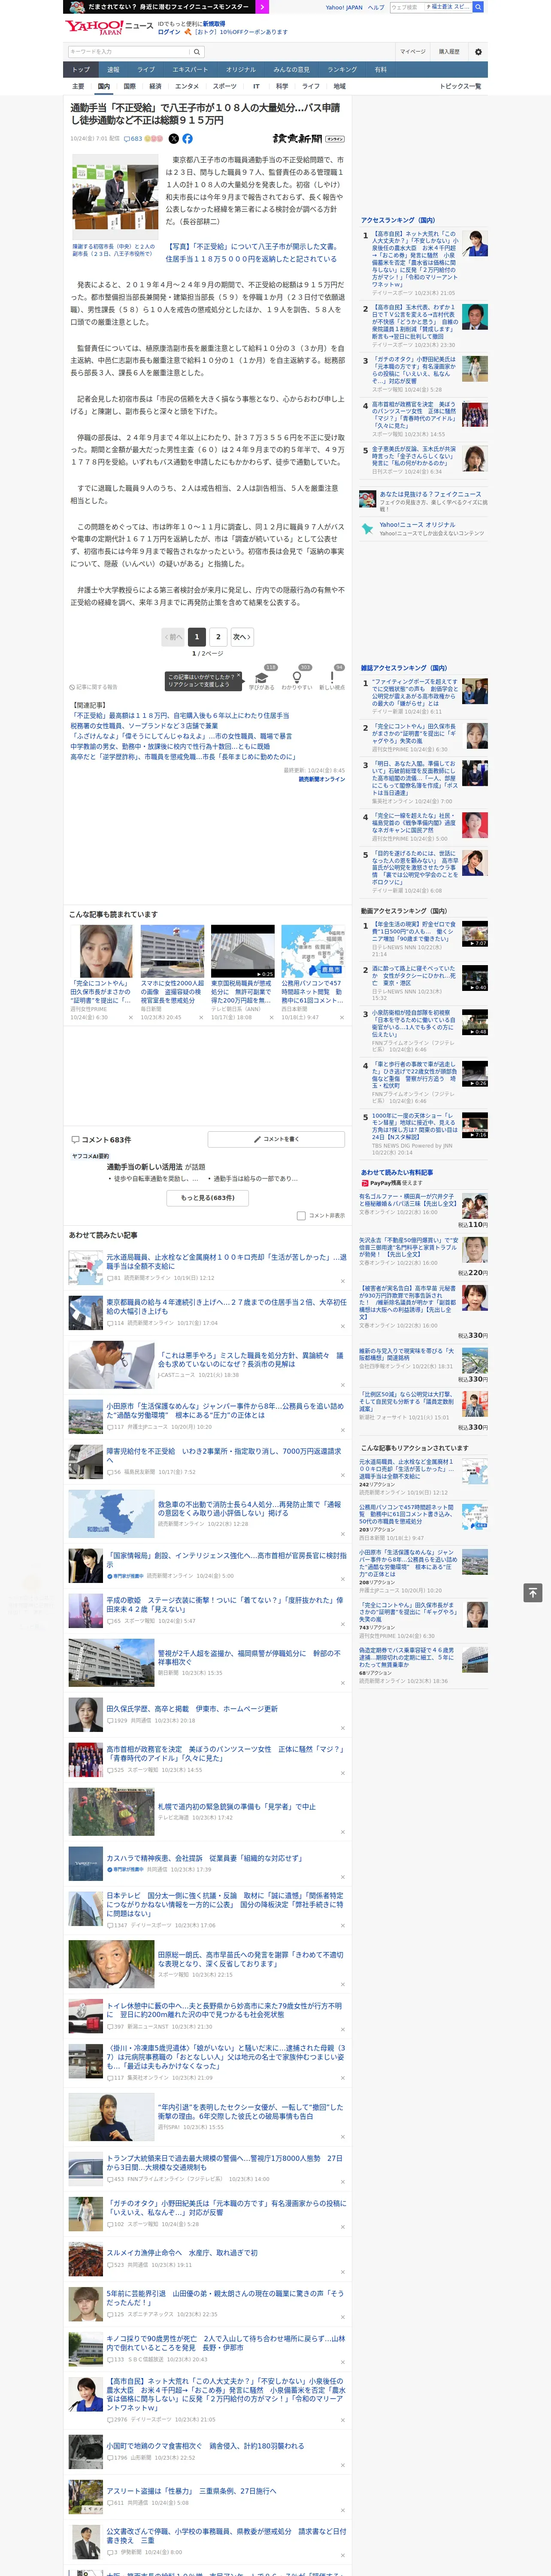
Task: Click the disabled 前へ previous page button
Action: tap(173, 637)
